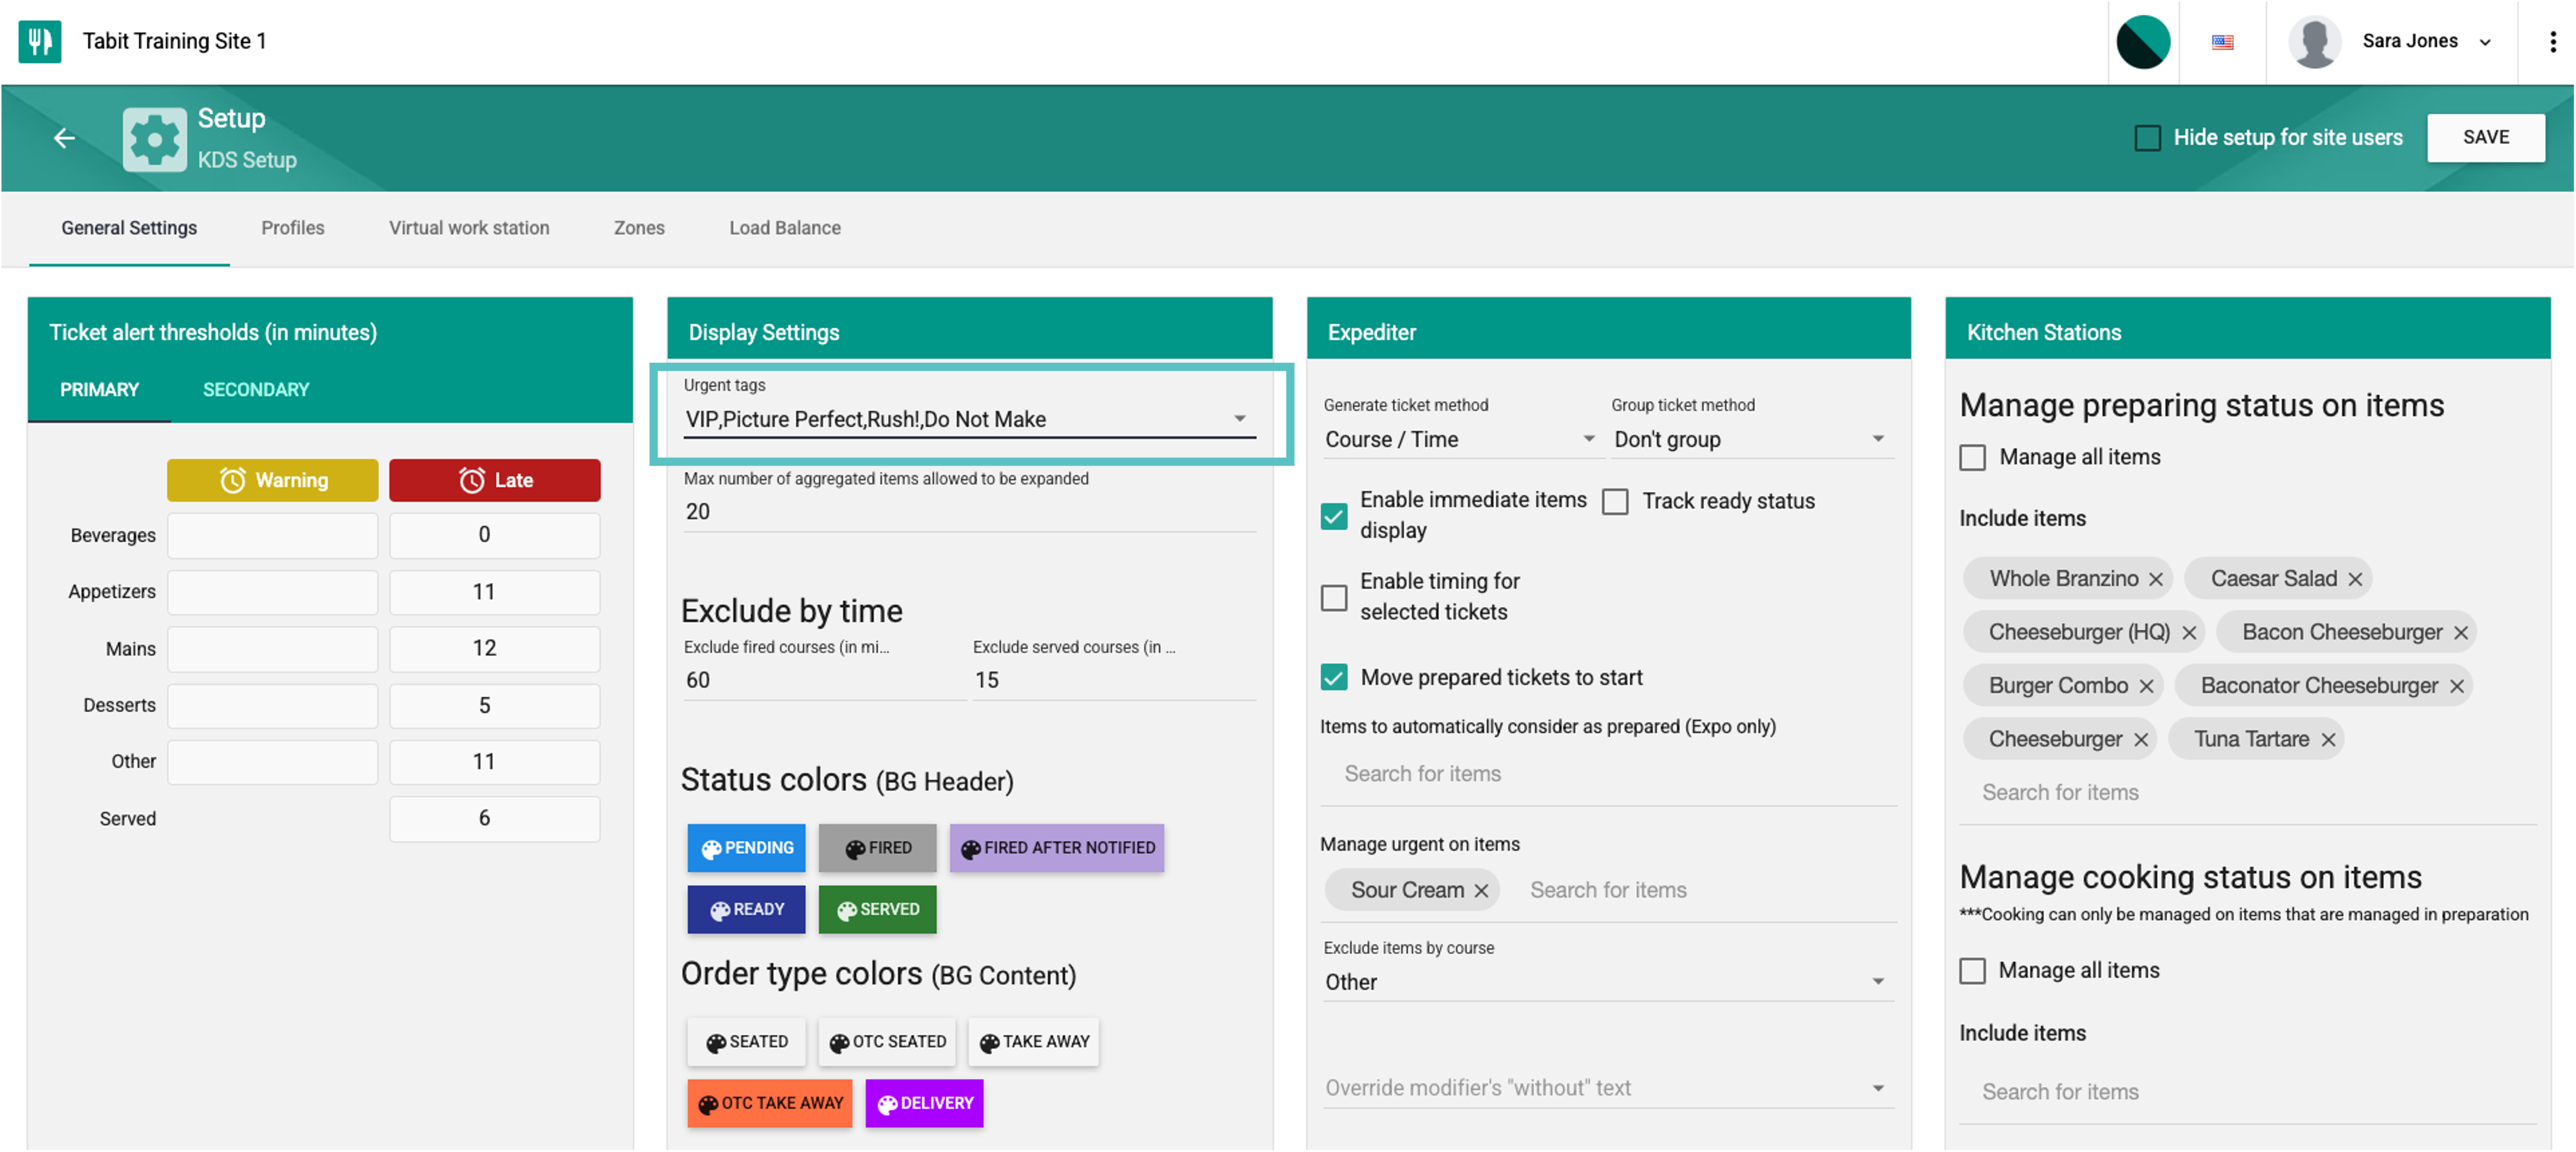Check Track ready status
This screenshot has height=1152, width=2576.
(1615, 501)
